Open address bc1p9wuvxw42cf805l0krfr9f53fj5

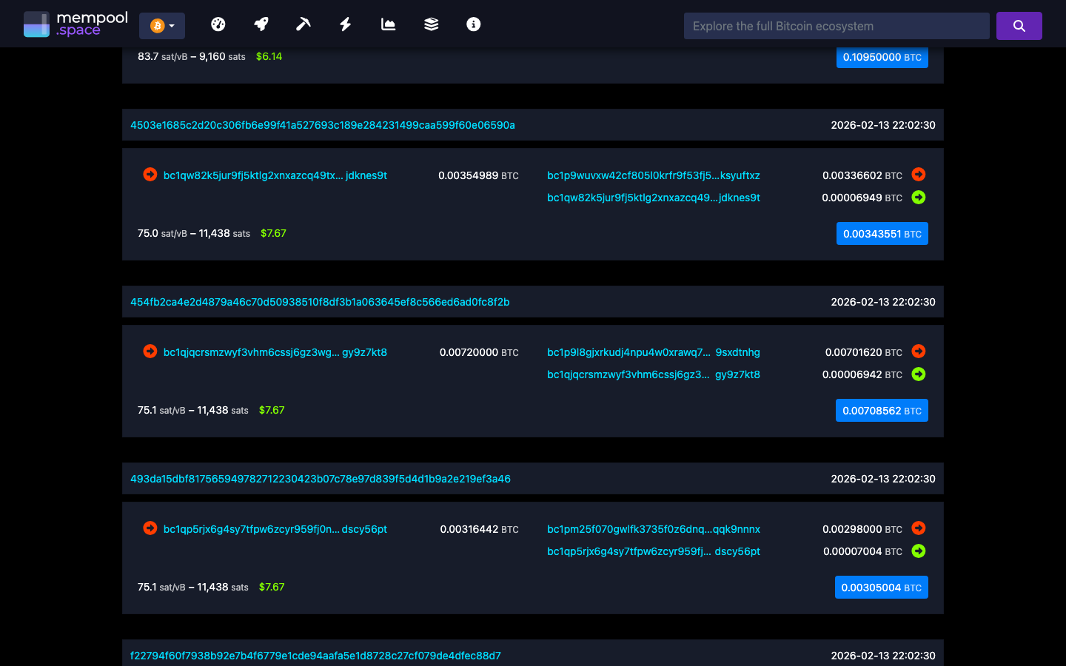653,175
